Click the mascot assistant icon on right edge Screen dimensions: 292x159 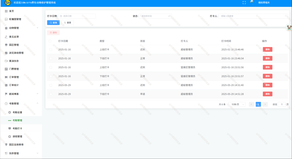coord(289,28)
